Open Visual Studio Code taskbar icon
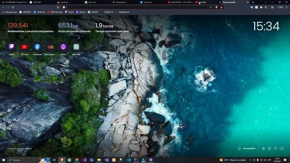 click(x=129, y=160)
